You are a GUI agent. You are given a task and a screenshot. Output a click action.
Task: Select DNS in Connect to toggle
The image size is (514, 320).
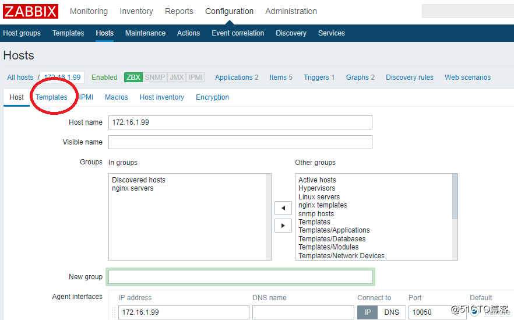[392, 312]
